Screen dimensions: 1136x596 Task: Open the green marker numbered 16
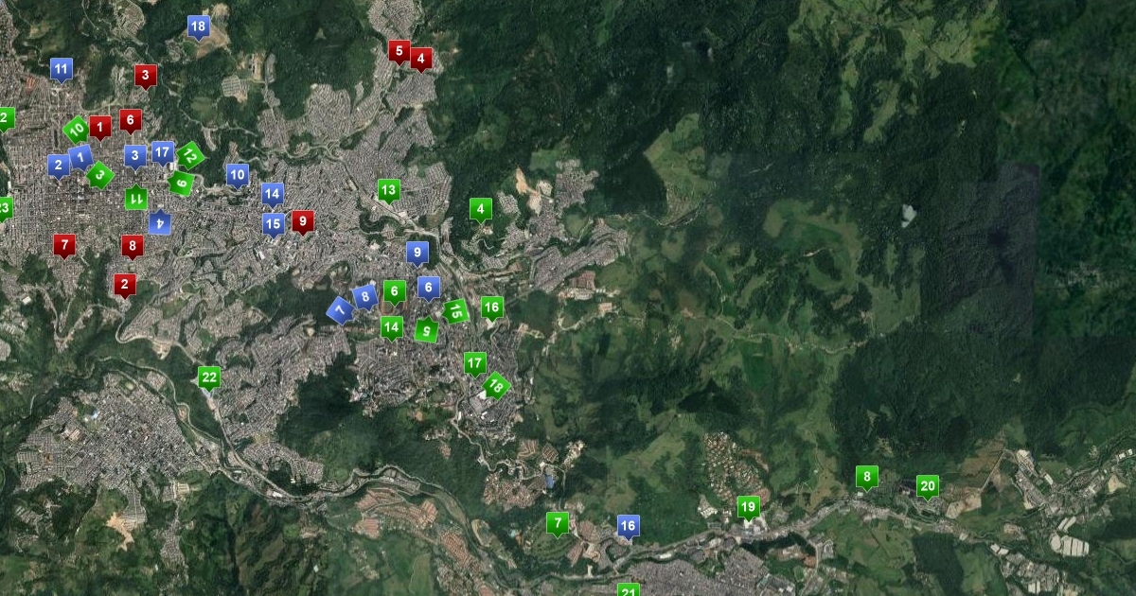[x=491, y=307]
